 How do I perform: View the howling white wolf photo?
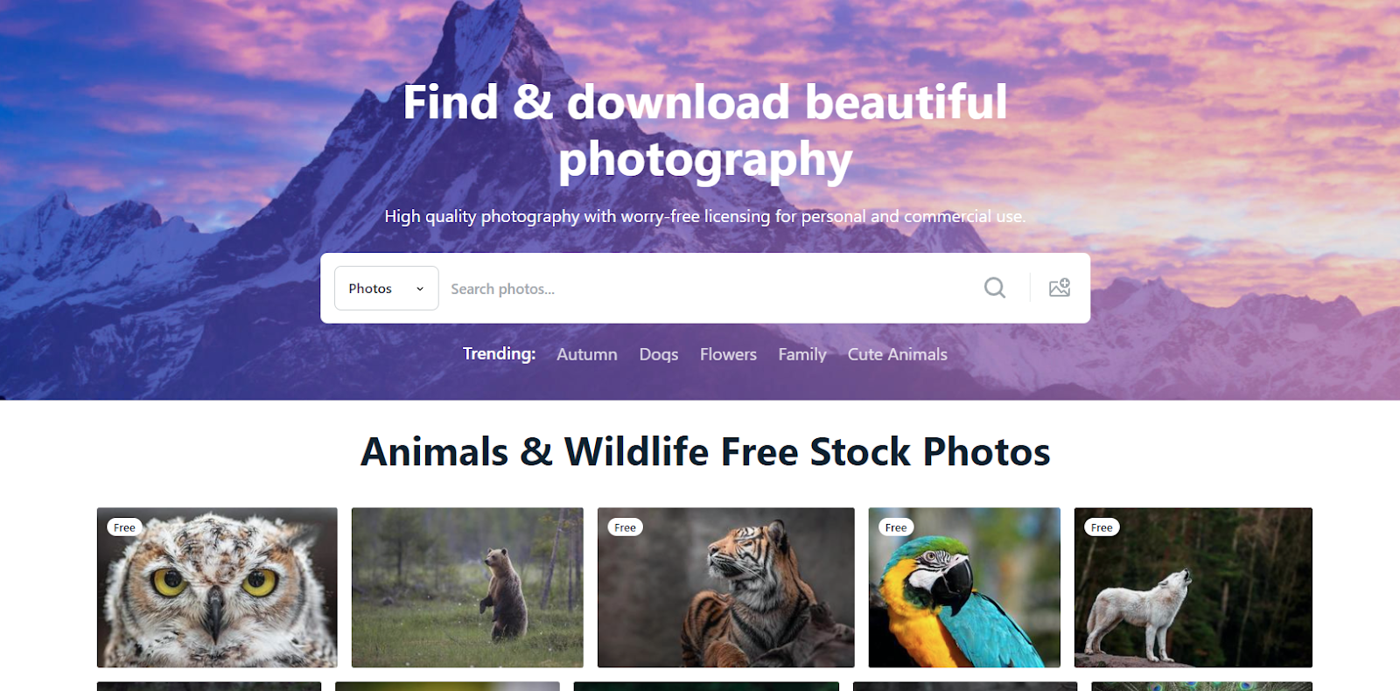(x=1193, y=588)
